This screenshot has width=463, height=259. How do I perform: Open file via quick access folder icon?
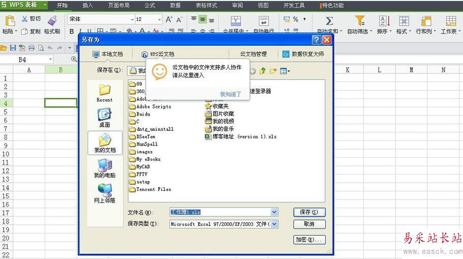[x=4, y=48]
